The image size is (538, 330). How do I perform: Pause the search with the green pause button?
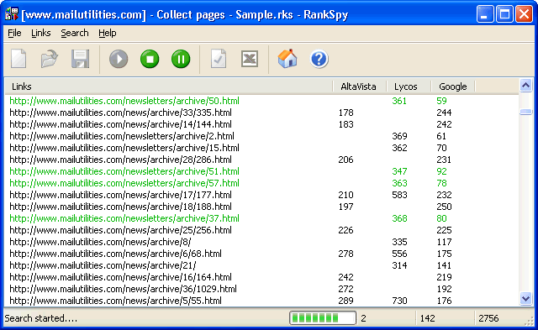click(181, 59)
